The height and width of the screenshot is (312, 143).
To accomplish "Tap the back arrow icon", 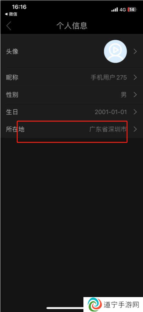I will pos(9,26).
